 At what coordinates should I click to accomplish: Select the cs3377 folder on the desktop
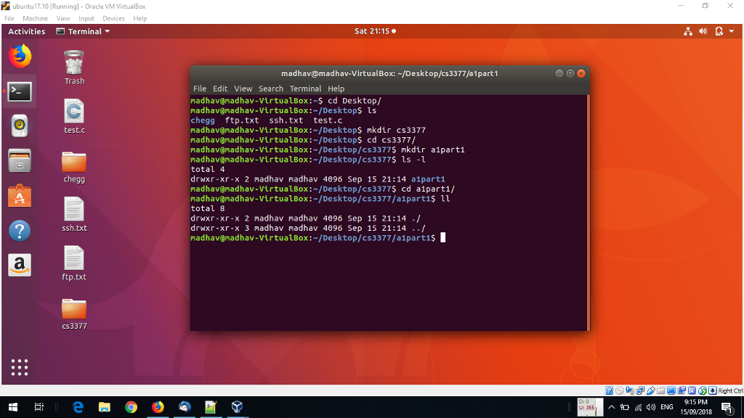tap(74, 313)
